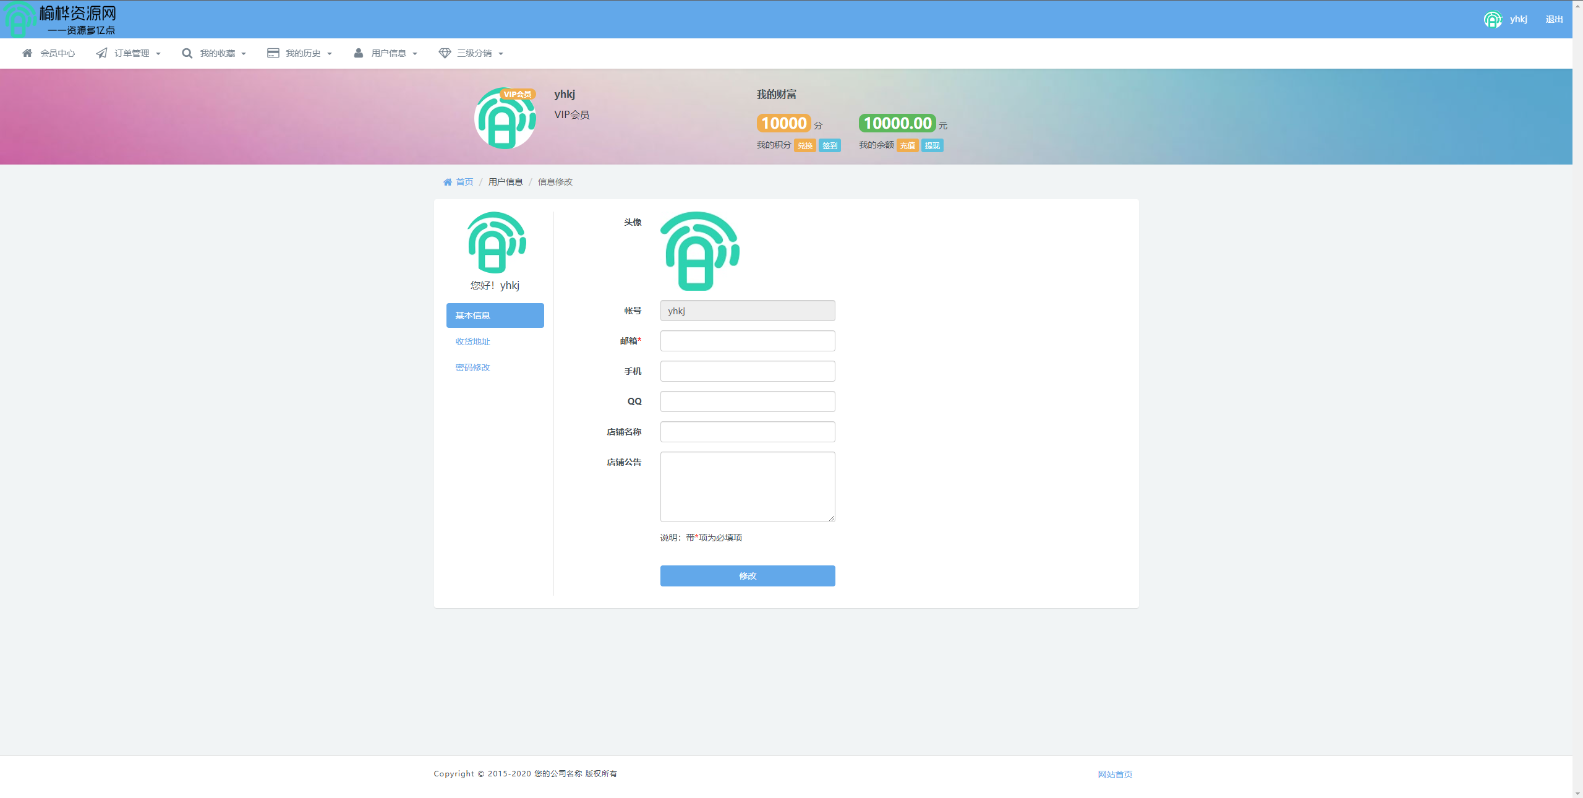The width and height of the screenshot is (1583, 798).
Task: Click the home icon beside 会员中心
Action: (27, 53)
